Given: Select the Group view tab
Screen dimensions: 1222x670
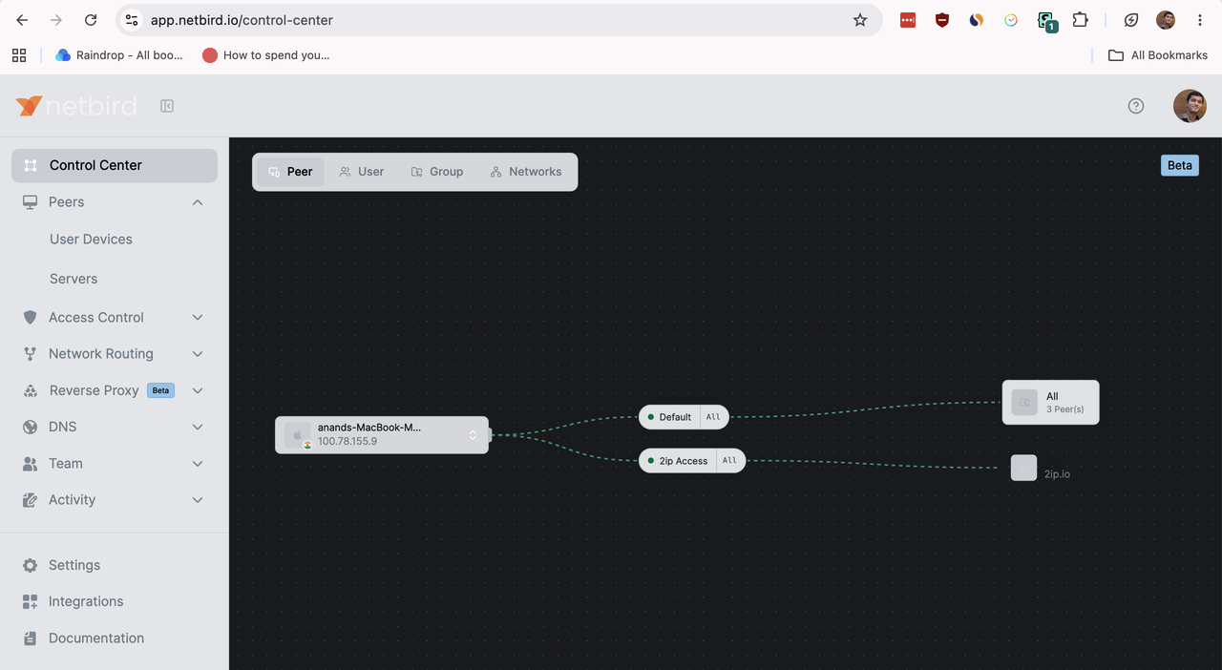Looking at the screenshot, I should pyautogui.click(x=437, y=172).
